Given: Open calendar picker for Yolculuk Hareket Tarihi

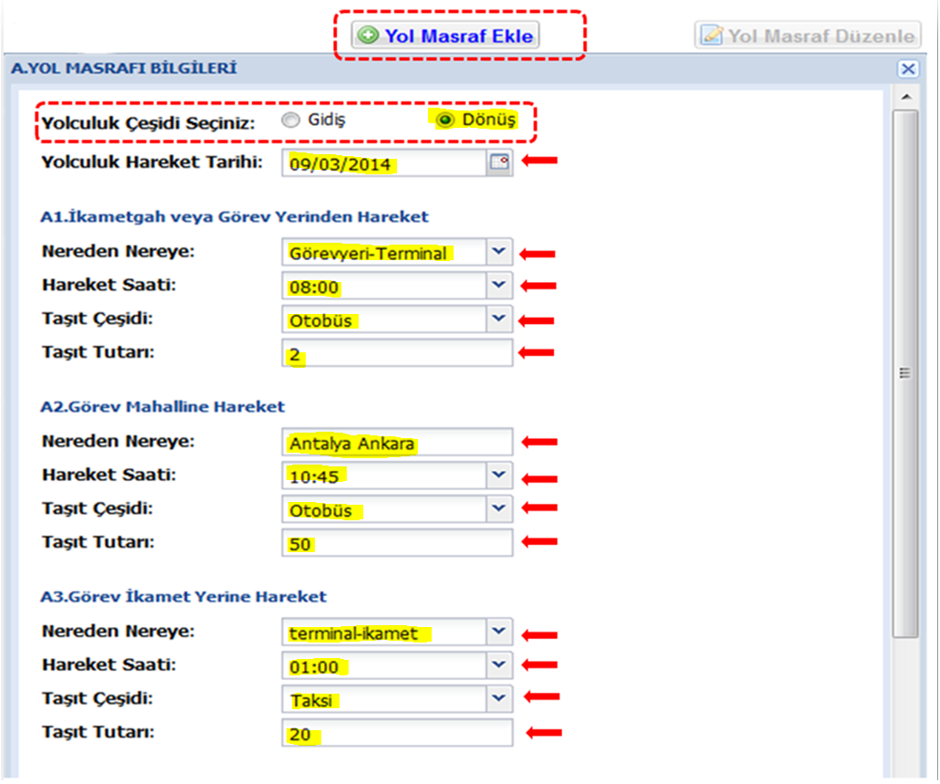Looking at the screenshot, I should (499, 162).
